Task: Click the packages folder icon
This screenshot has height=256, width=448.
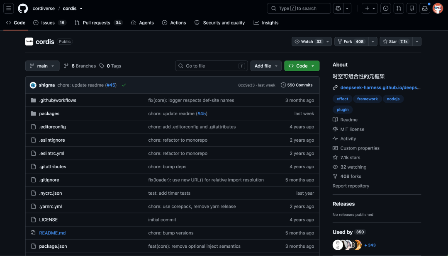Action: (x=34, y=114)
